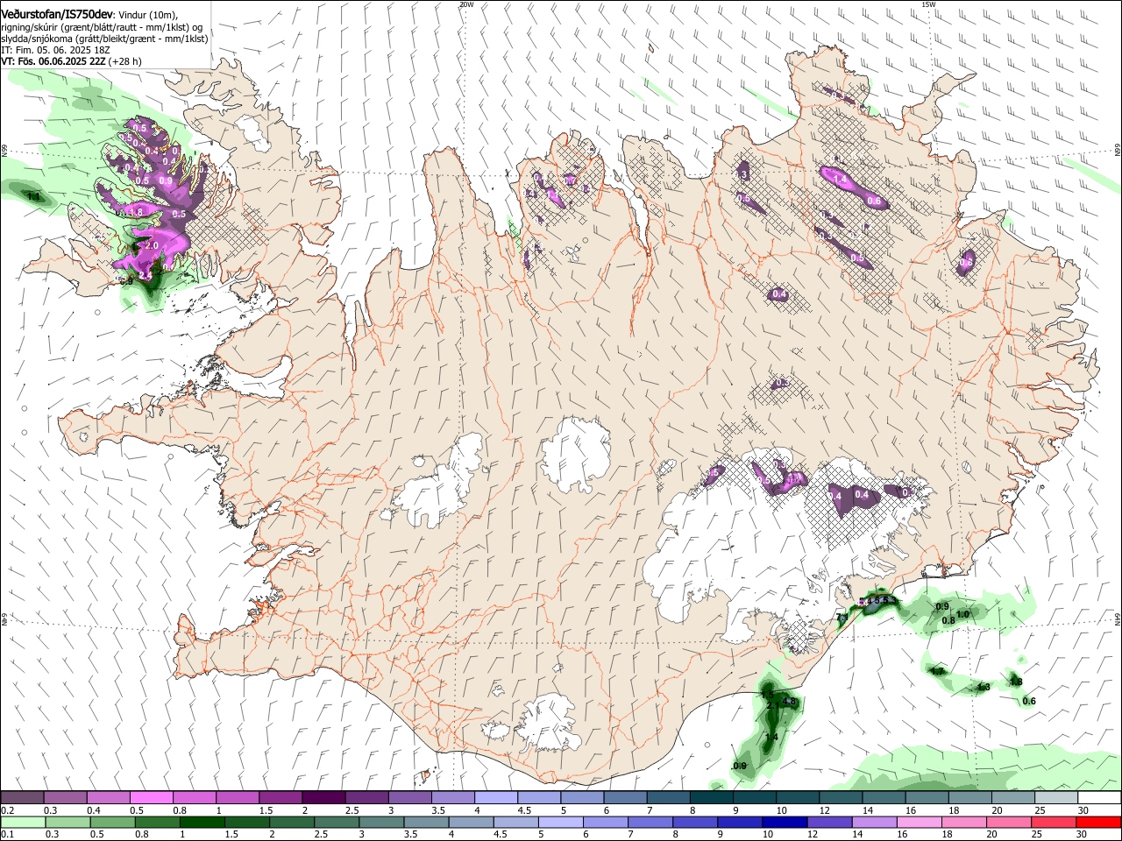Pick the bright red rain swatch after 30
Viewport: 1122px width, 841px height.
(x=1099, y=823)
